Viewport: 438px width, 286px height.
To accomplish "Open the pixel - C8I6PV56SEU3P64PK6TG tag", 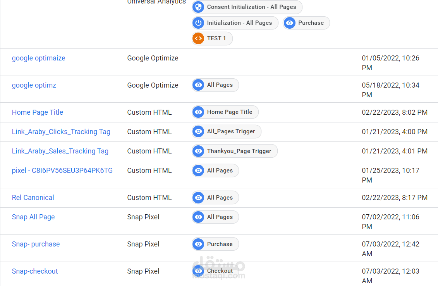I will (x=62, y=171).
